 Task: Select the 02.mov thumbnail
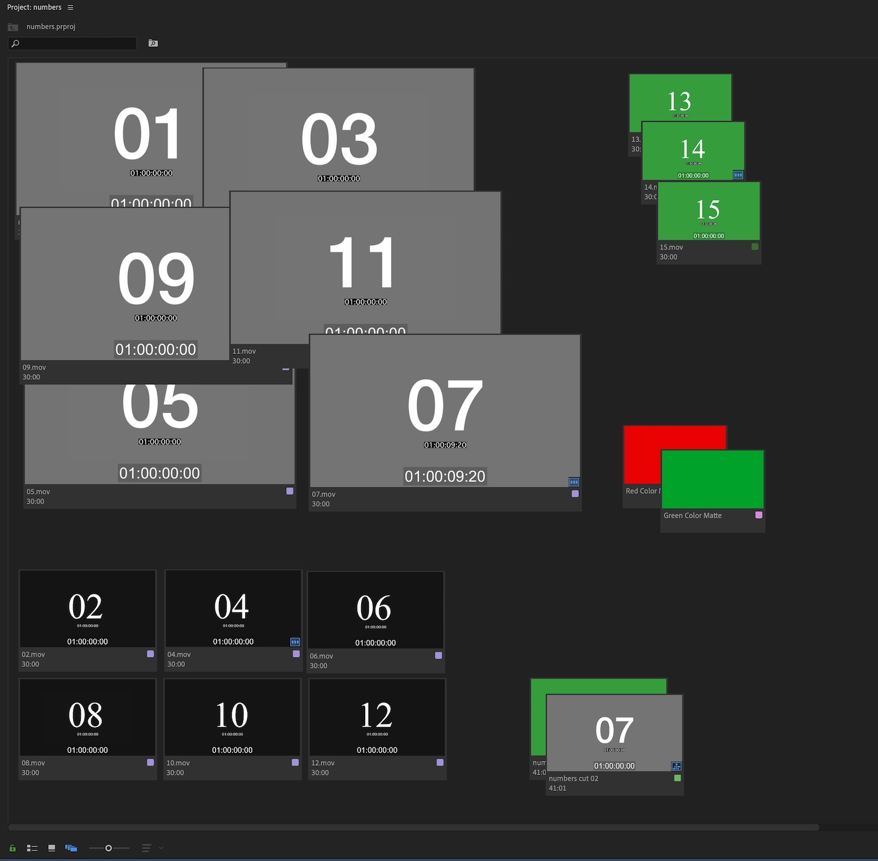tap(88, 609)
